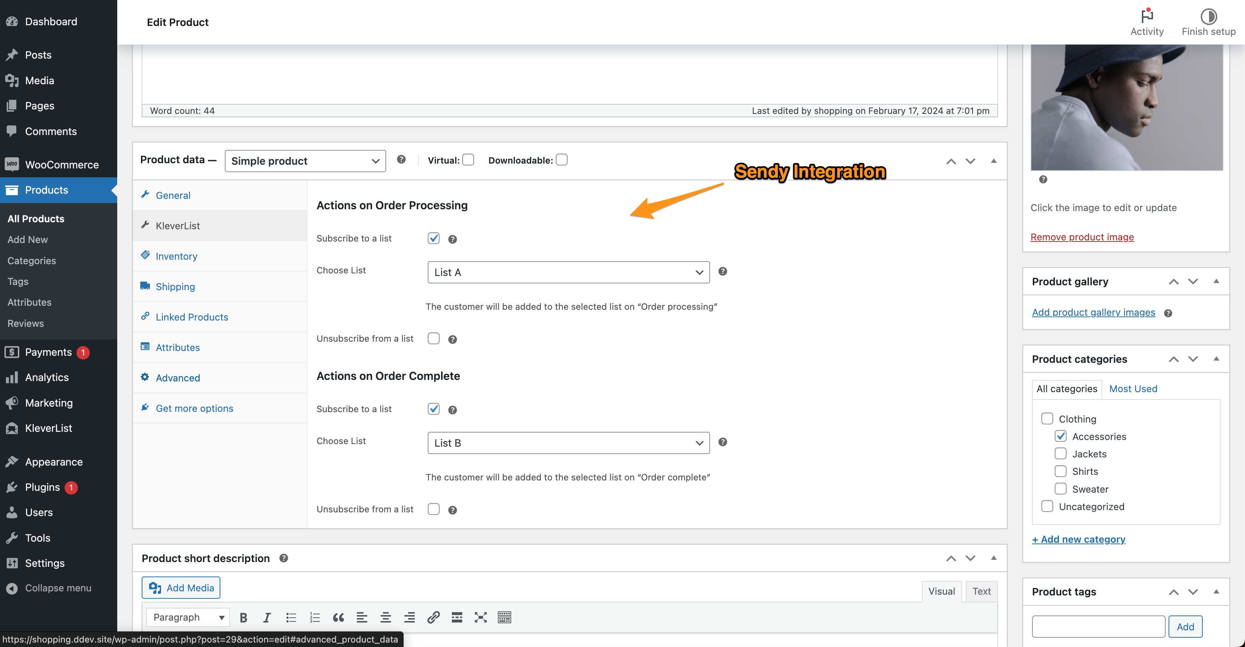The height and width of the screenshot is (647, 1245).
Task: Open Add New under Products
Action: tap(27, 239)
